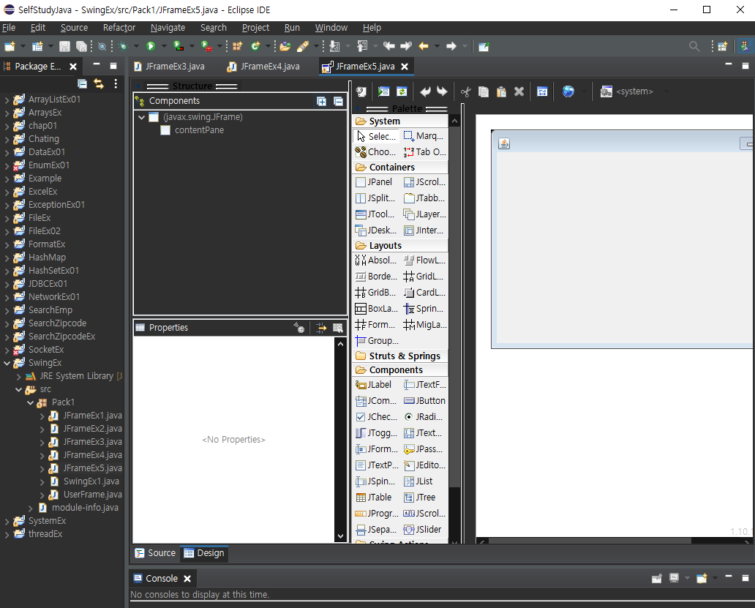The height and width of the screenshot is (608, 755).
Task: Open module-info.java in the tree
Action: click(85, 507)
